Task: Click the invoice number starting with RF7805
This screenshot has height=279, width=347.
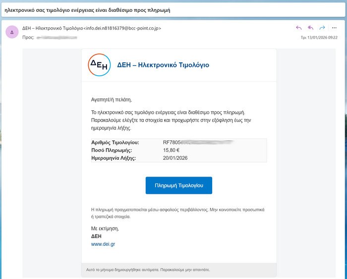Action: pyautogui.click(x=197, y=142)
